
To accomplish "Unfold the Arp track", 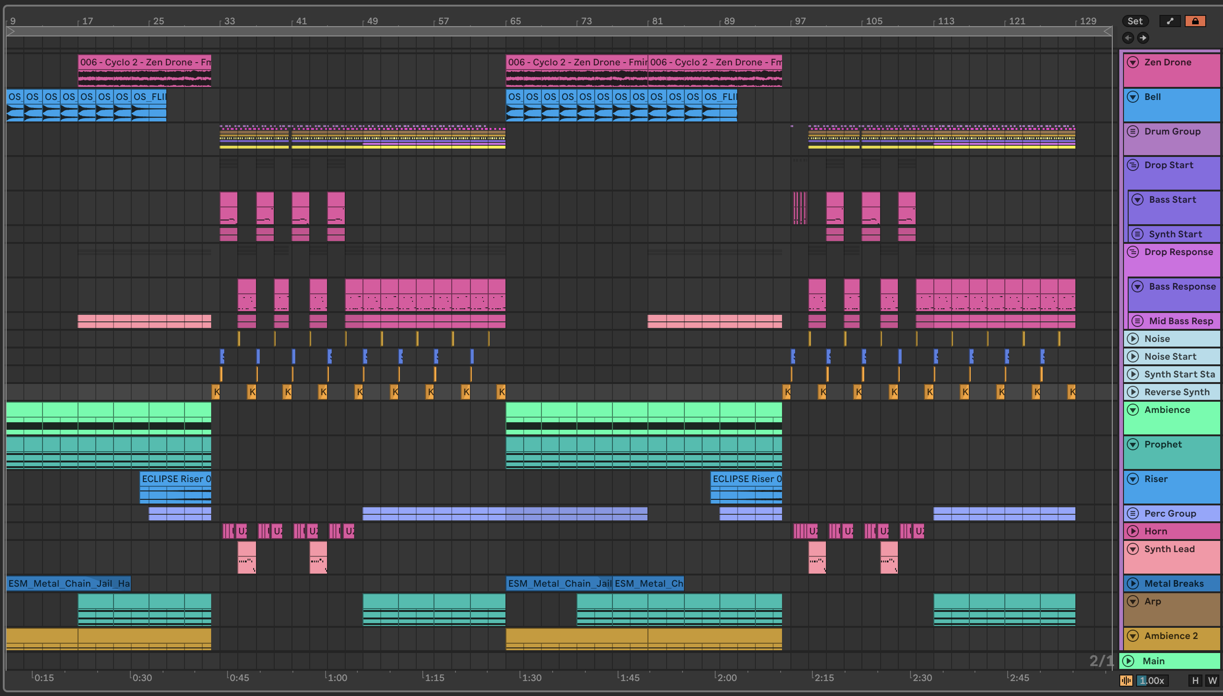I will [1133, 601].
